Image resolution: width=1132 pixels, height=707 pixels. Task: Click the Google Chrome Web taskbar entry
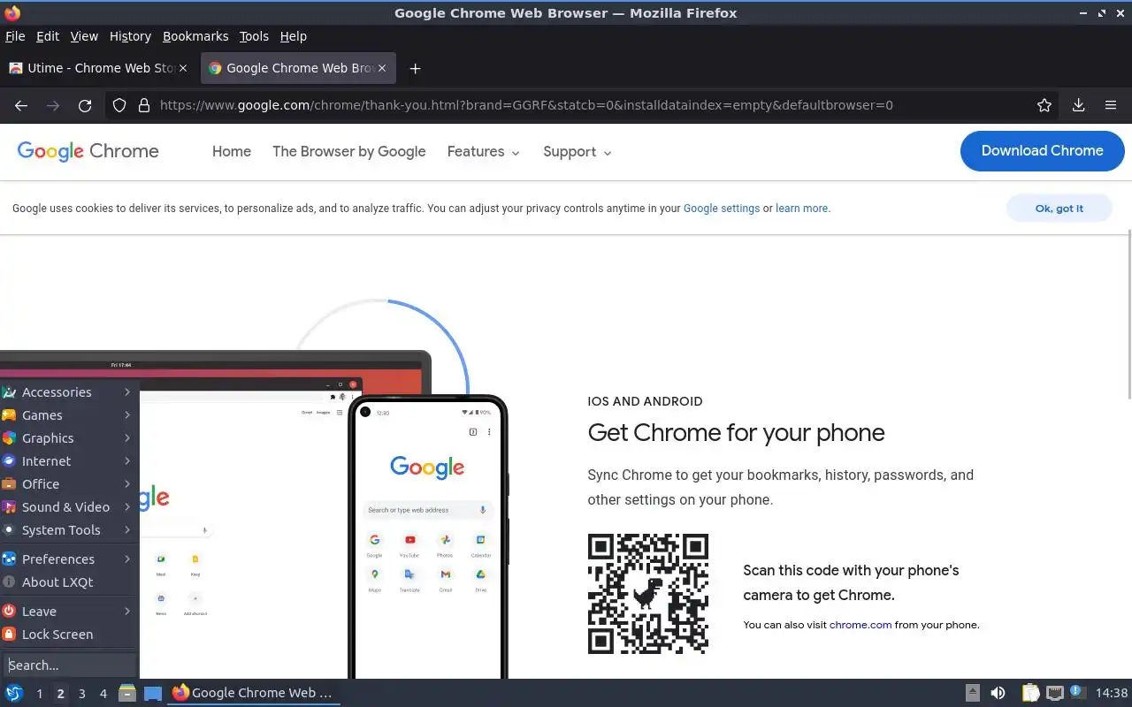coord(253,693)
